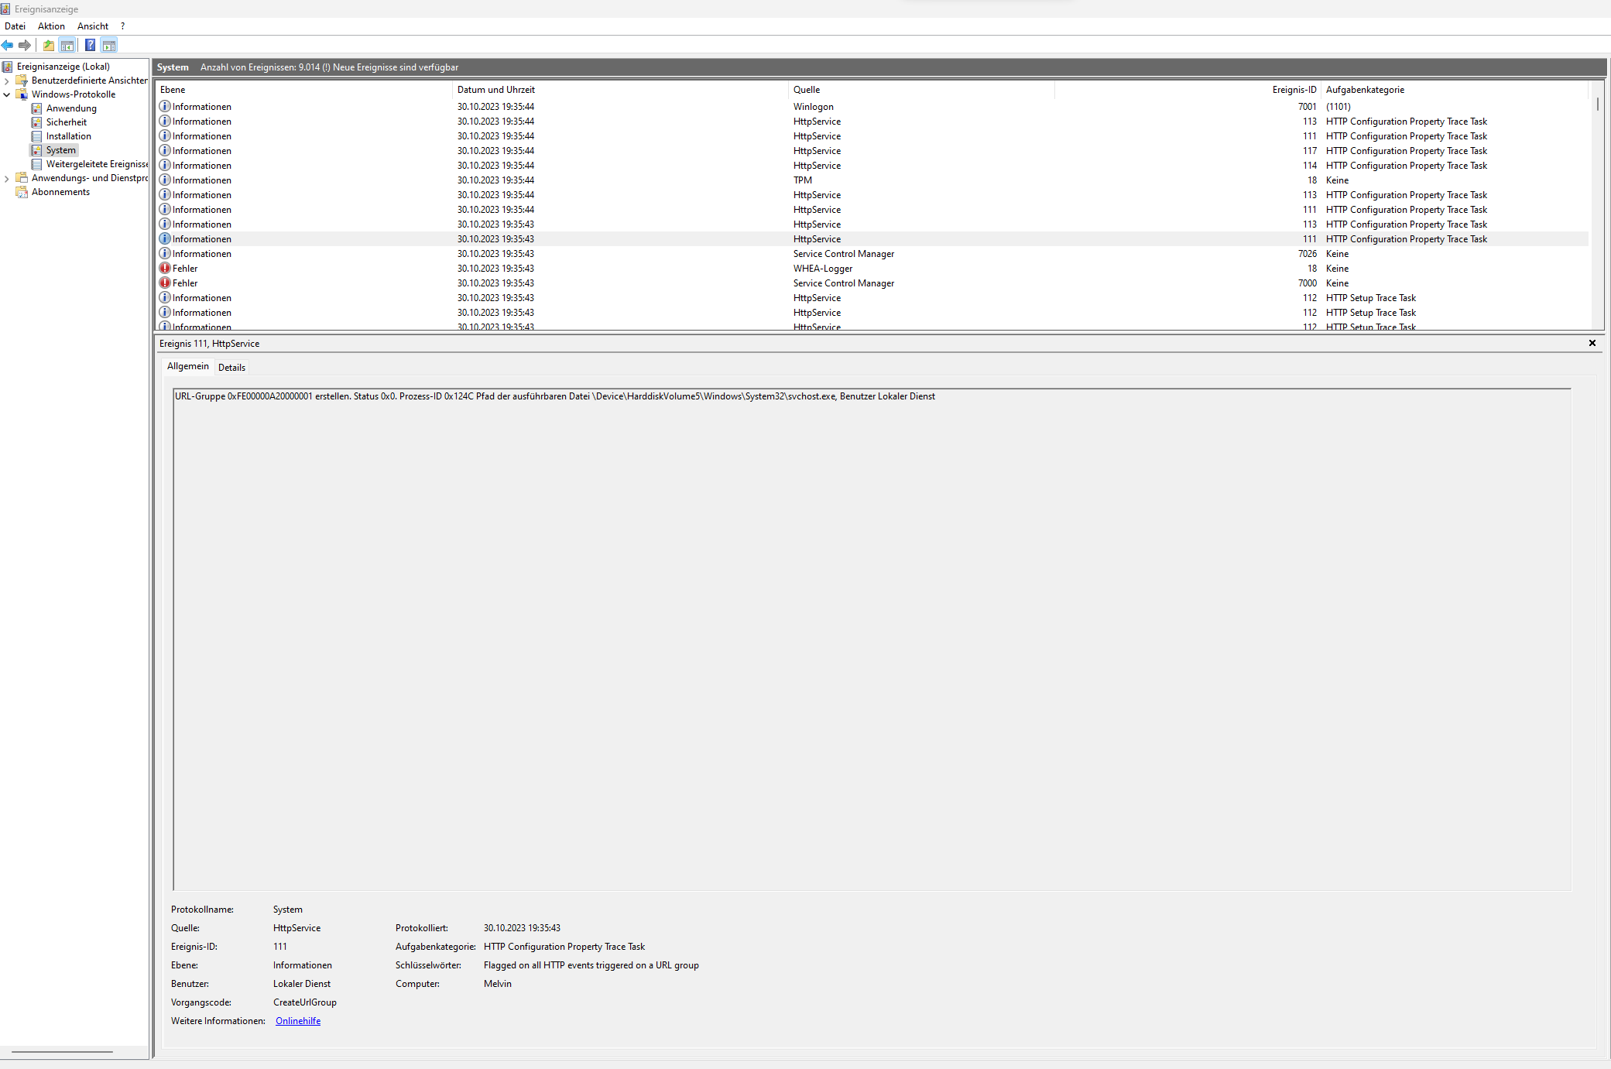Sort by Ereignis-ID column header
This screenshot has width=1611, height=1069.
point(1293,90)
